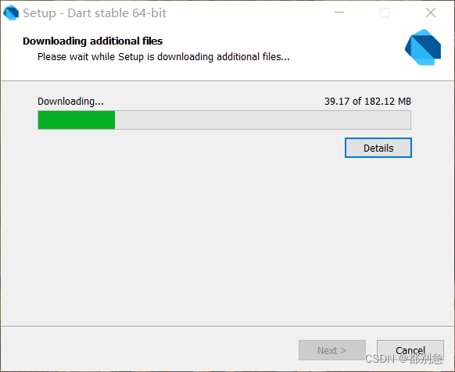This screenshot has height=372, width=455.
Task: Select the "Downloading..." status label
Action: click(x=70, y=102)
